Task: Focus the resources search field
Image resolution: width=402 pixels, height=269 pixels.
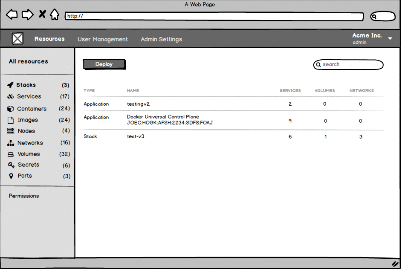Action: pyautogui.click(x=348, y=65)
